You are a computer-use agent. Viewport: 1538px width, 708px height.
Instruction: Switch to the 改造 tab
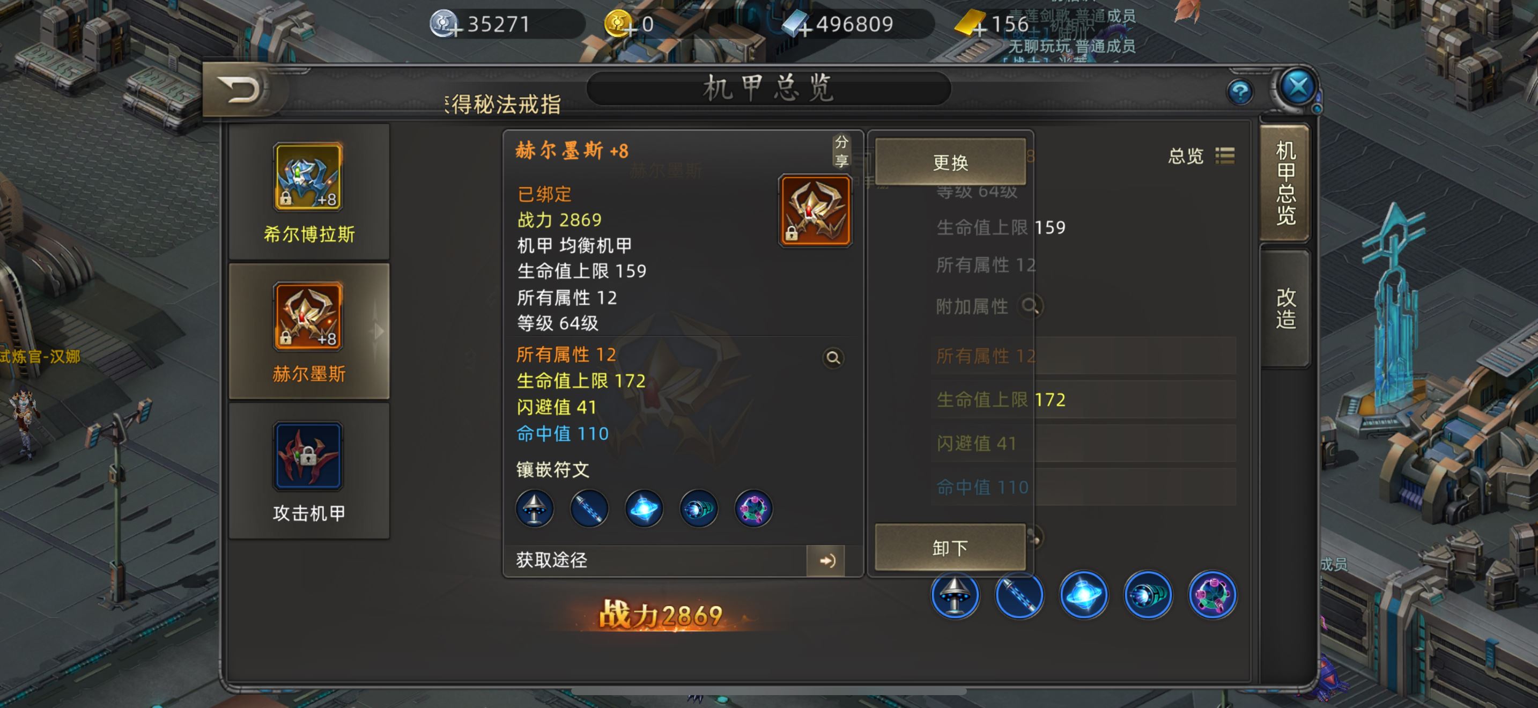coord(1285,309)
